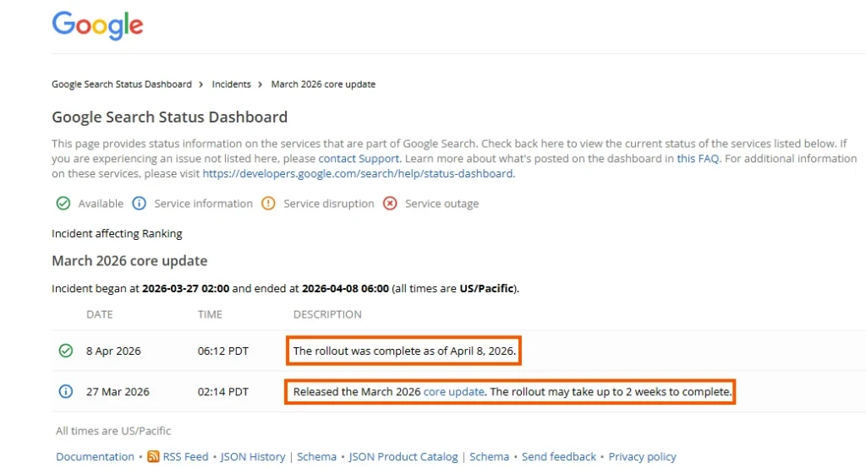Click the 06:12 PDT time cell

coord(223,351)
